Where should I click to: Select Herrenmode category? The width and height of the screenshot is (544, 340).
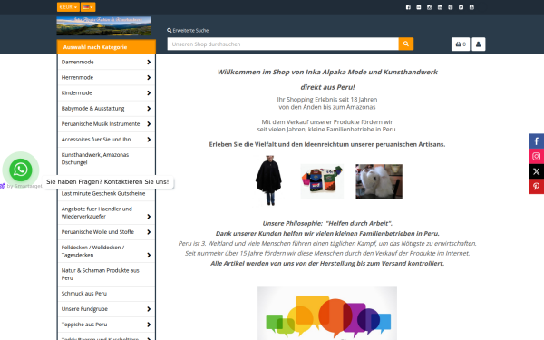pyautogui.click(x=77, y=78)
